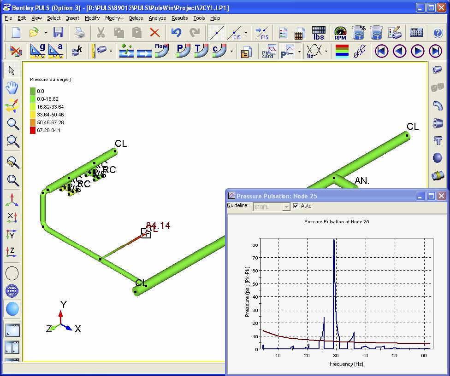
Task: Step to the previous frame
Action: [x=400, y=51]
